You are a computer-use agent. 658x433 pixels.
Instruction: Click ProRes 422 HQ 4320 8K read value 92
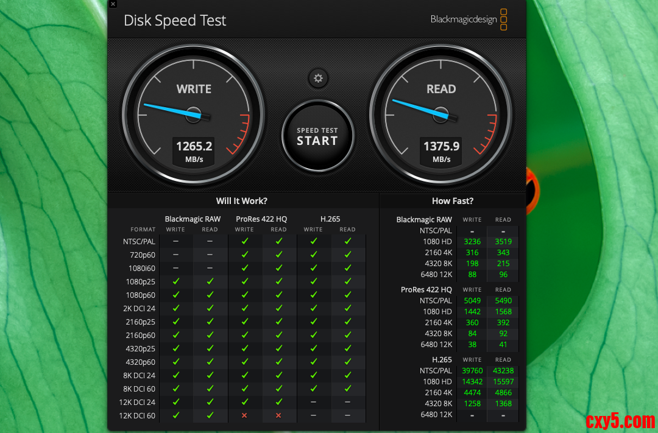(x=503, y=334)
